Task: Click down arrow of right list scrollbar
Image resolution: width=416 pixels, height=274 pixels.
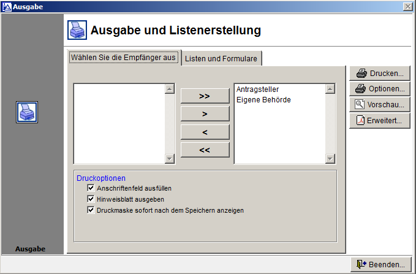Action: 331,159
